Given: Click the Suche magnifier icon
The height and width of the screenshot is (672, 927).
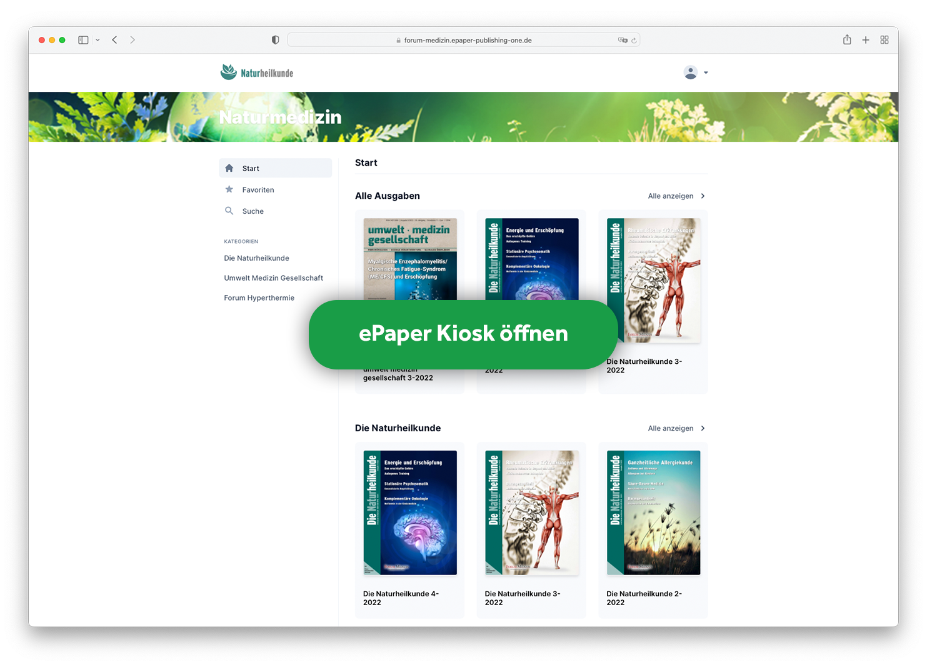Looking at the screenshot, I should (229, 211).
